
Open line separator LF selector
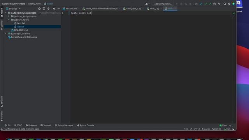[191, 129]
